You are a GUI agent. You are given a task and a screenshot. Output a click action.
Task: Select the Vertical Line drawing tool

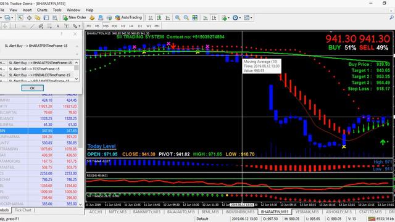pos(15,26)
